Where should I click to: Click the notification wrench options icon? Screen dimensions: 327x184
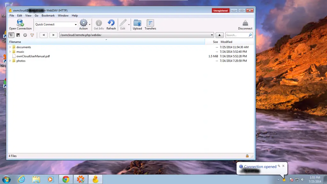(x=279, y=166)
